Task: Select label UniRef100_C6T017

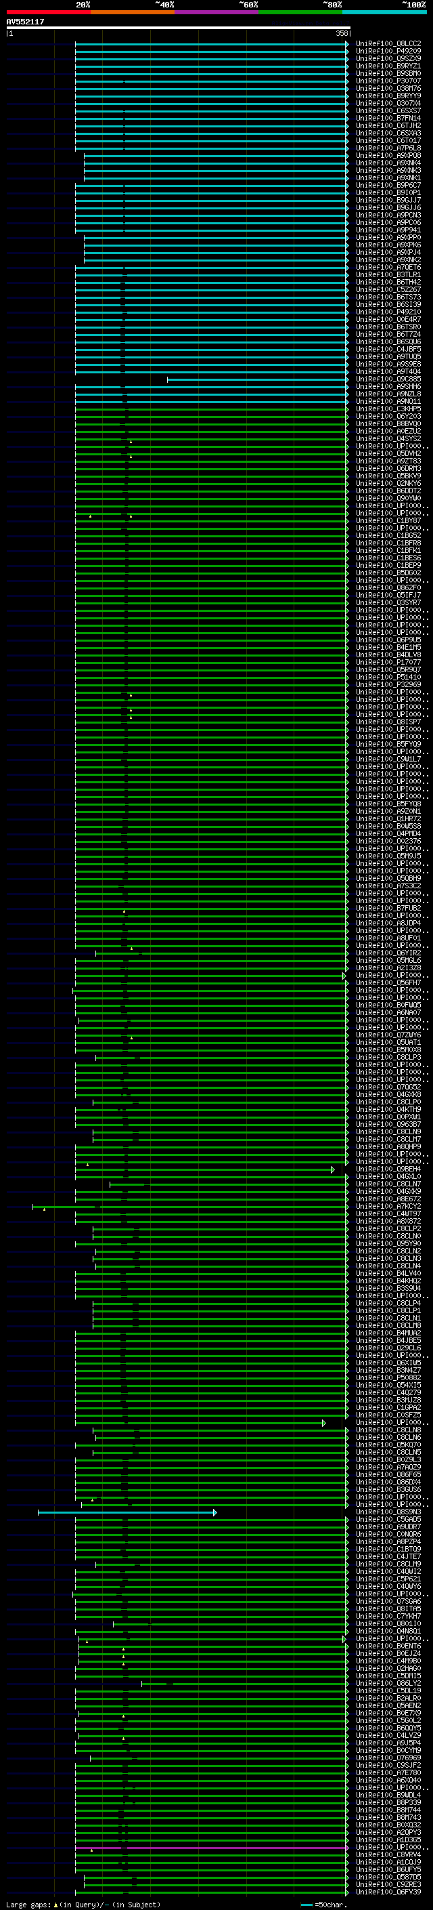Action: [388, 141]
